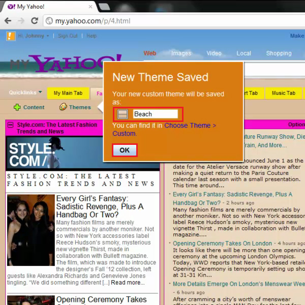Collapse the Style.com module with minus icon

coord(11,125)
